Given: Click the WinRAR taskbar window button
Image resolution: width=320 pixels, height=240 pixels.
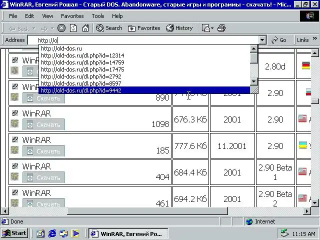Looking at the screenshot, I should 128,233.
